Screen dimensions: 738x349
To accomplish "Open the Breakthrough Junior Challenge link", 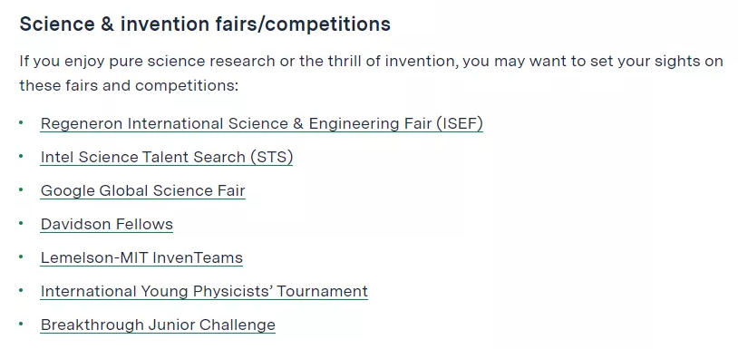I will (158, 325).
